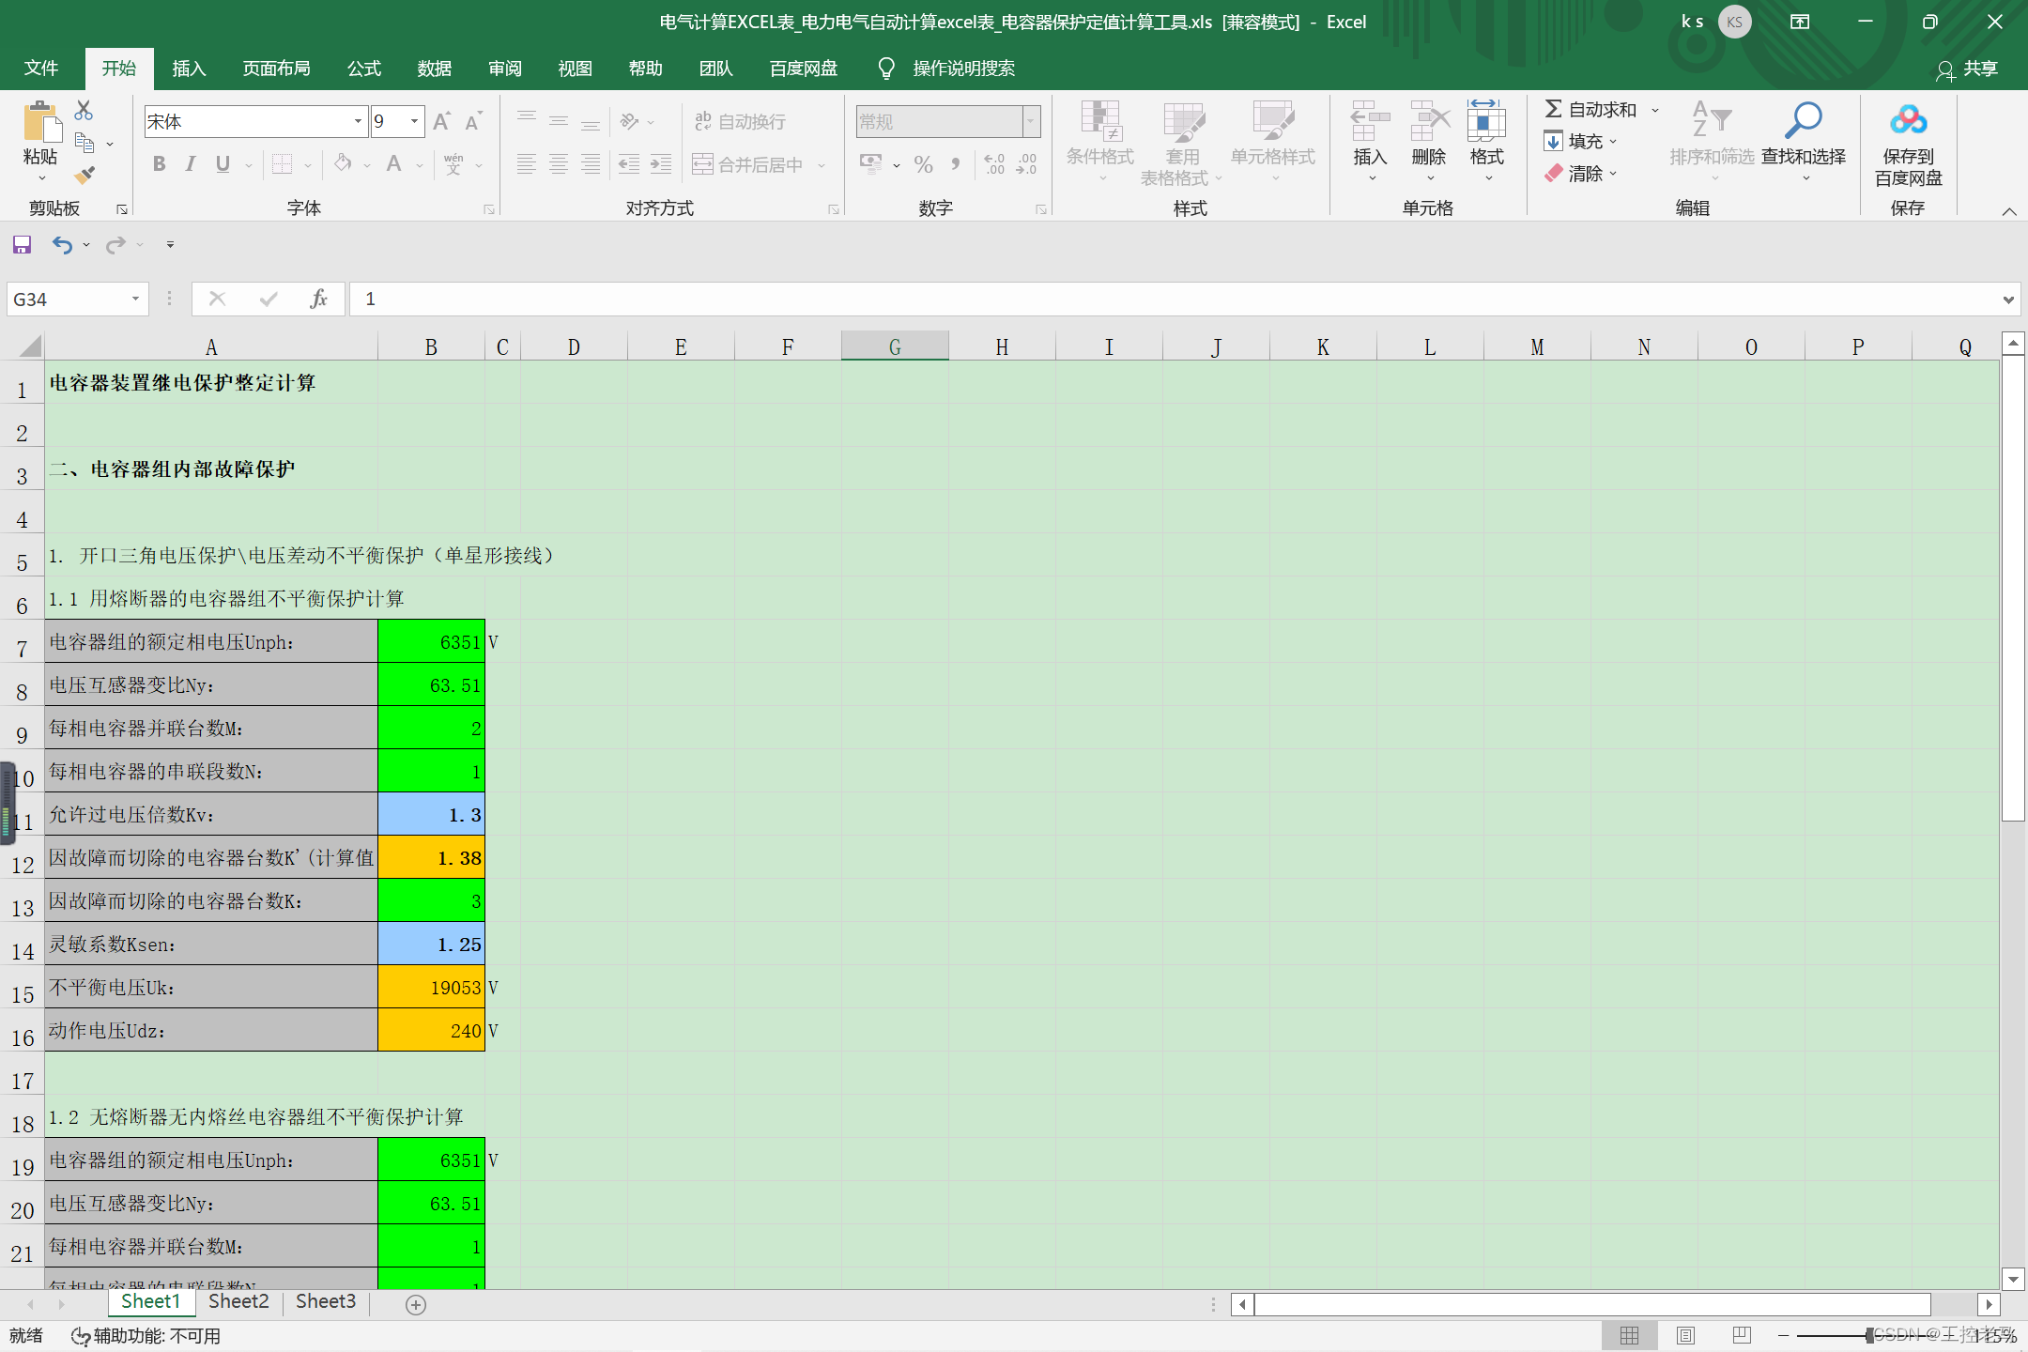Click the Increase Font Size icon
Viewport: 2028px width, 1352px height.
441,121
